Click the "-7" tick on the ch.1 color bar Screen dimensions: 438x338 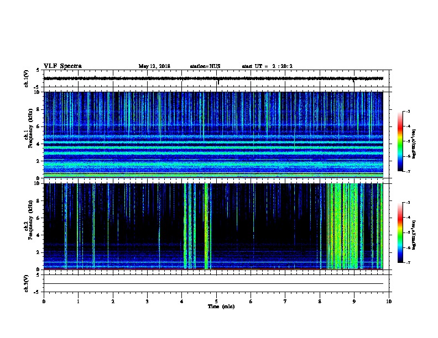coord(408,172)
